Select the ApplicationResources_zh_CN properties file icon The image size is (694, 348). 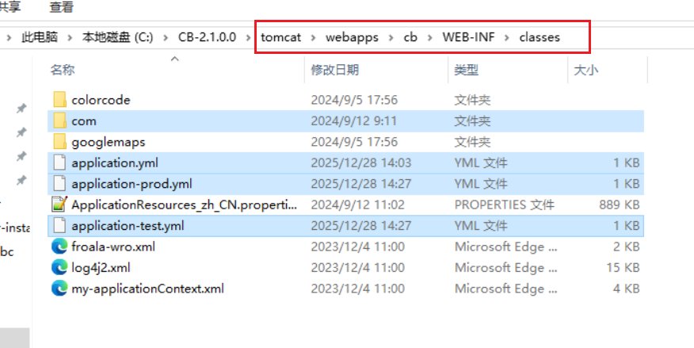pos(59,205)
